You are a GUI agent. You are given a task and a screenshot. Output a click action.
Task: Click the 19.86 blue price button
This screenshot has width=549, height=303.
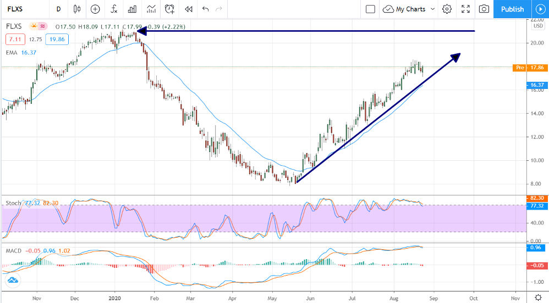pos(57,39)
